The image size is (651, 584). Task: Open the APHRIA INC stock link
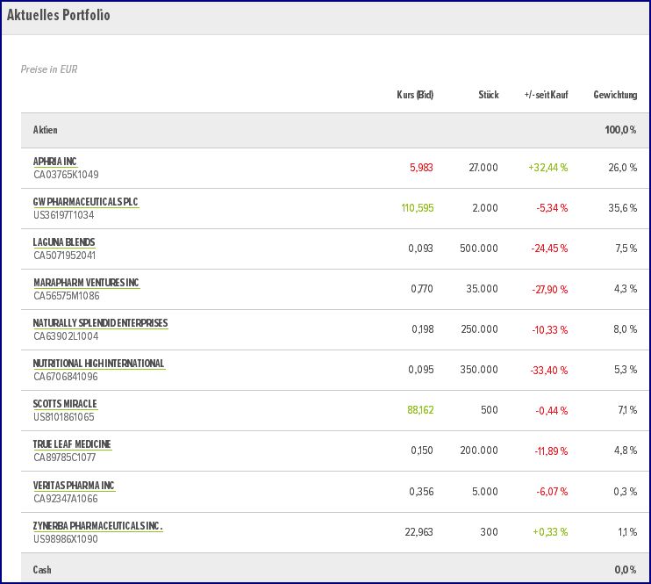55,162
